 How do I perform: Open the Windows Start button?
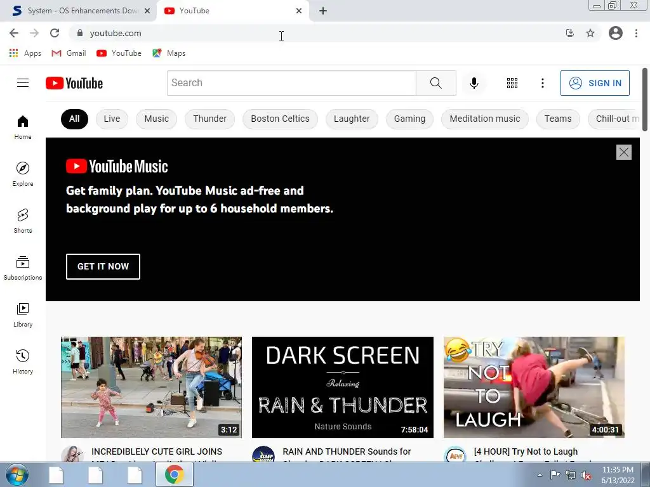[x=16, y=474]
